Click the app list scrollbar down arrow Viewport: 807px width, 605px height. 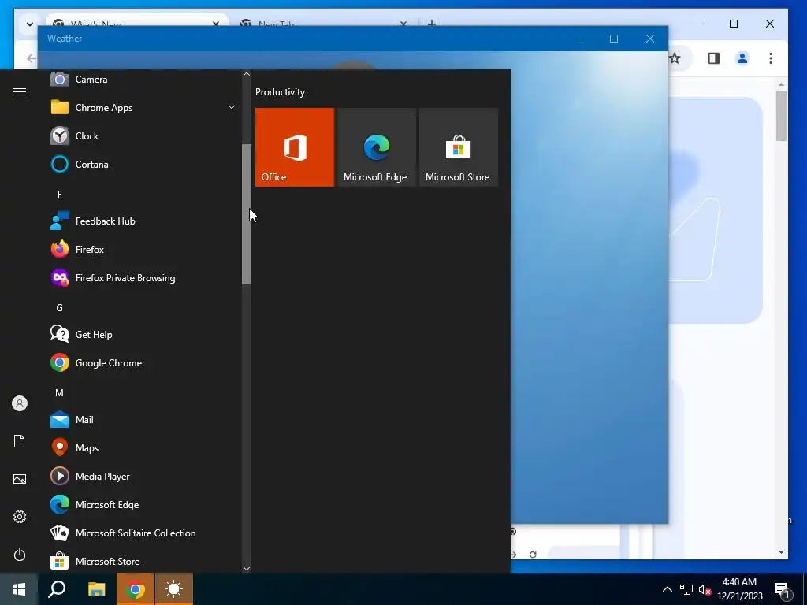coord(247,569)
